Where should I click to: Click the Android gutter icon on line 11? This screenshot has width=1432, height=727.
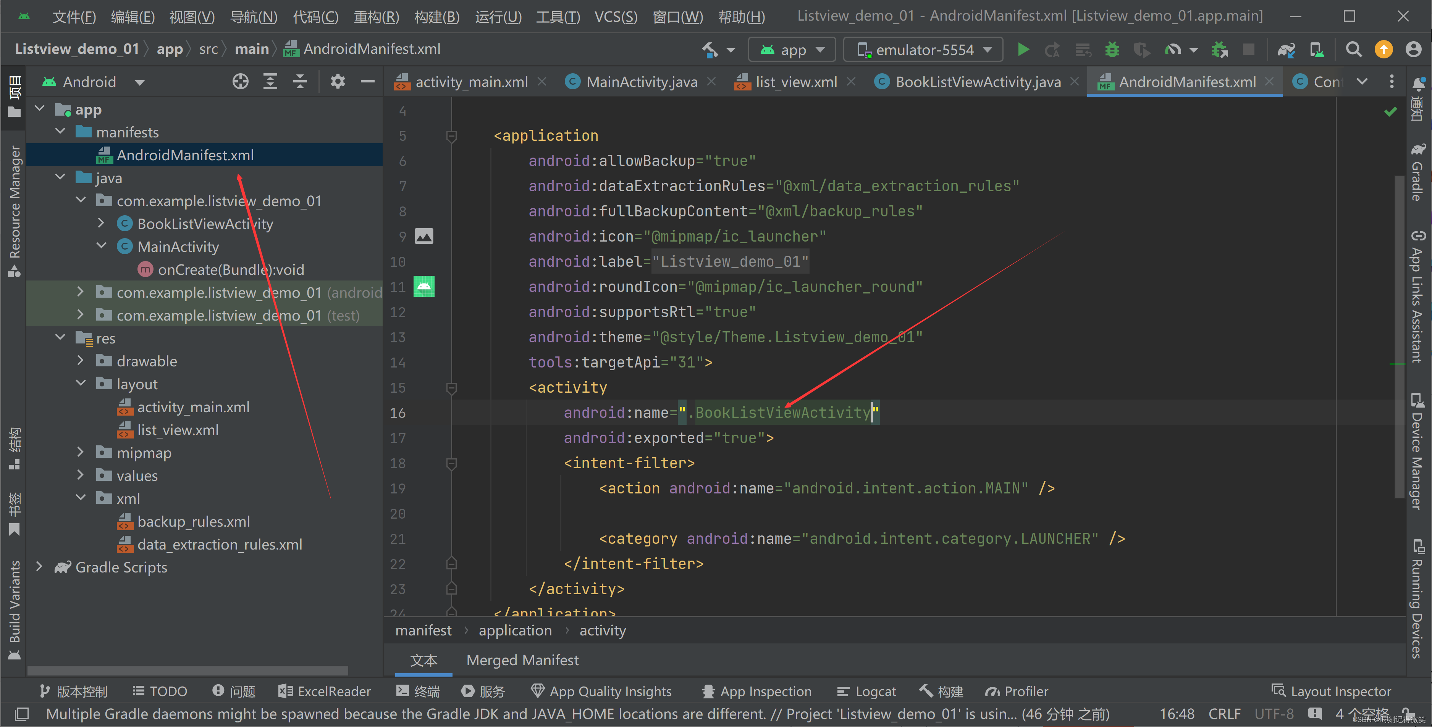[423, 287]
